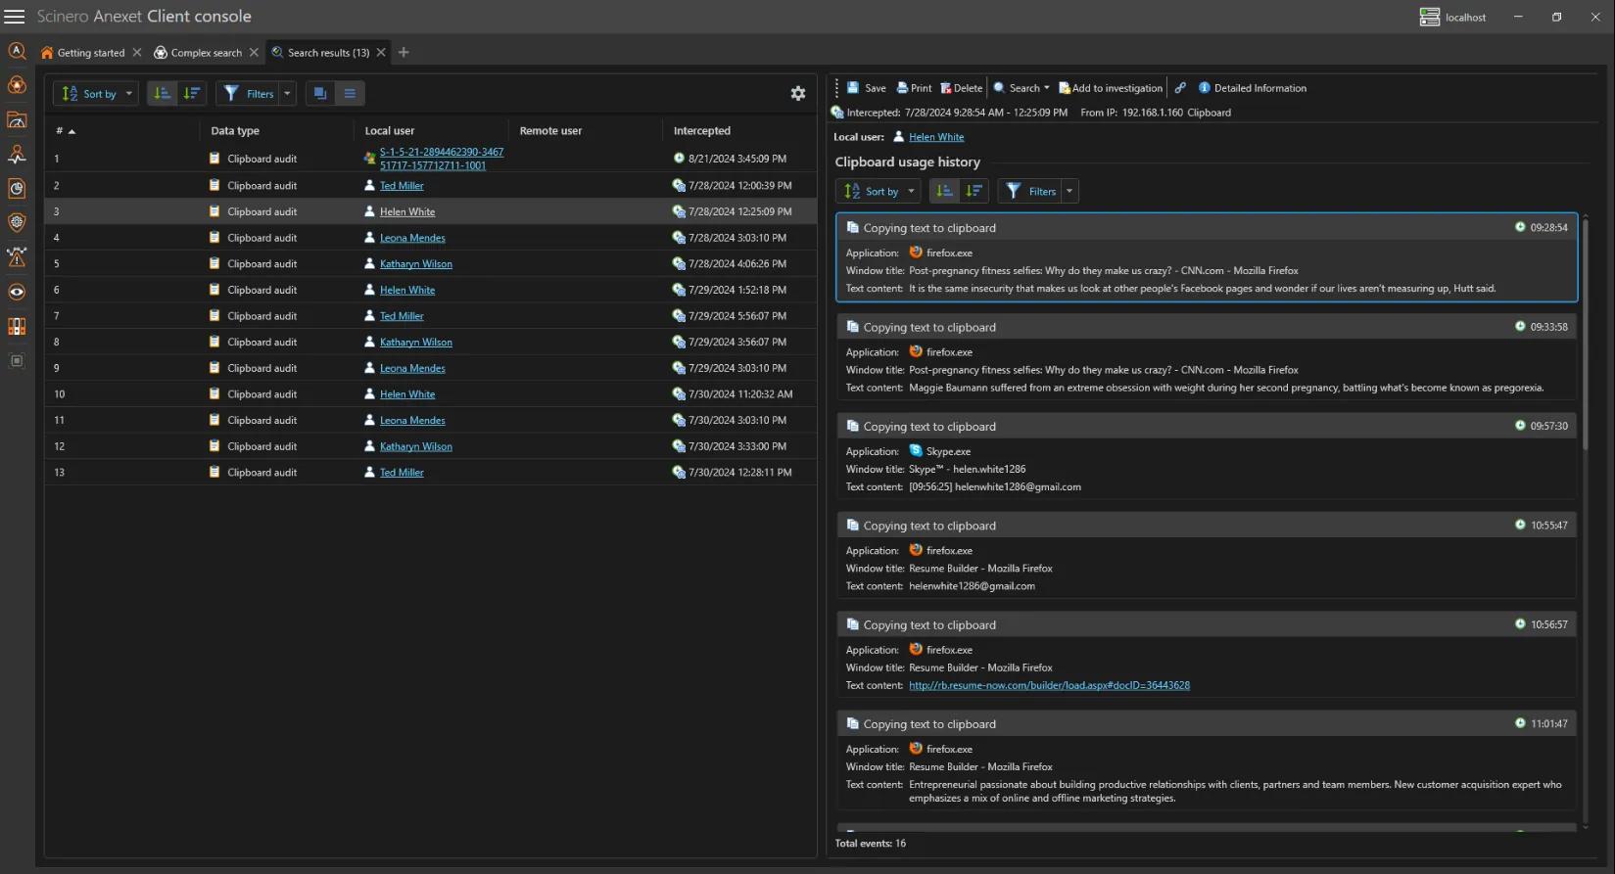Select the 09:57:30 Skype.exe clipboard entry

pyautogui.click(x=1207, y=455)
